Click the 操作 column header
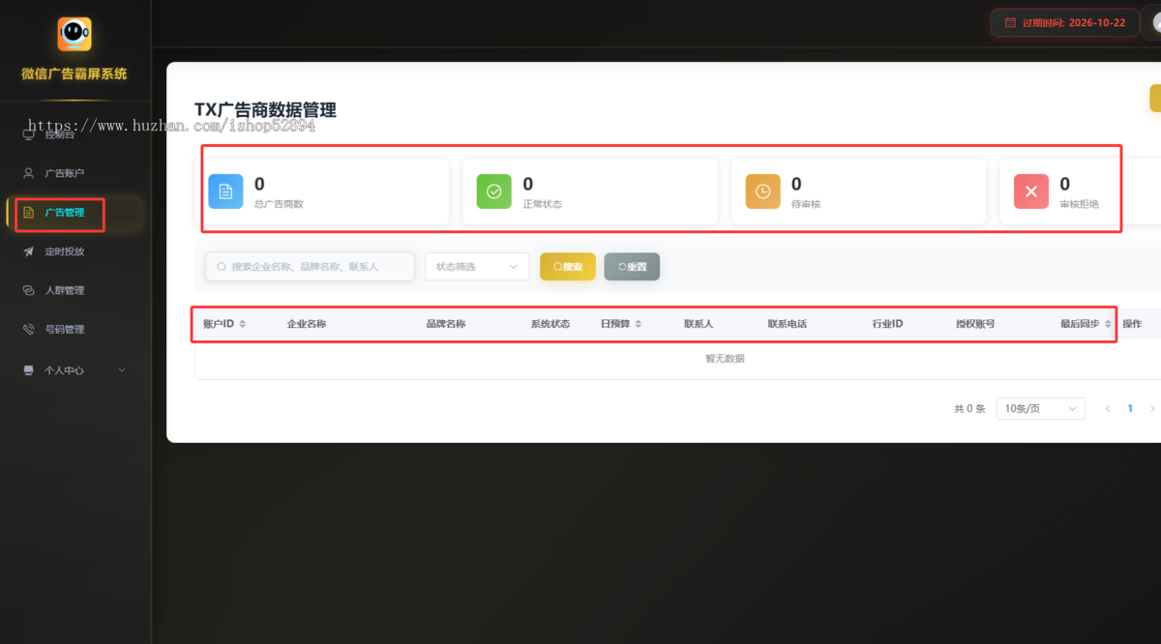Screen dimensions: 1161x644 [x=1132, y=324]
